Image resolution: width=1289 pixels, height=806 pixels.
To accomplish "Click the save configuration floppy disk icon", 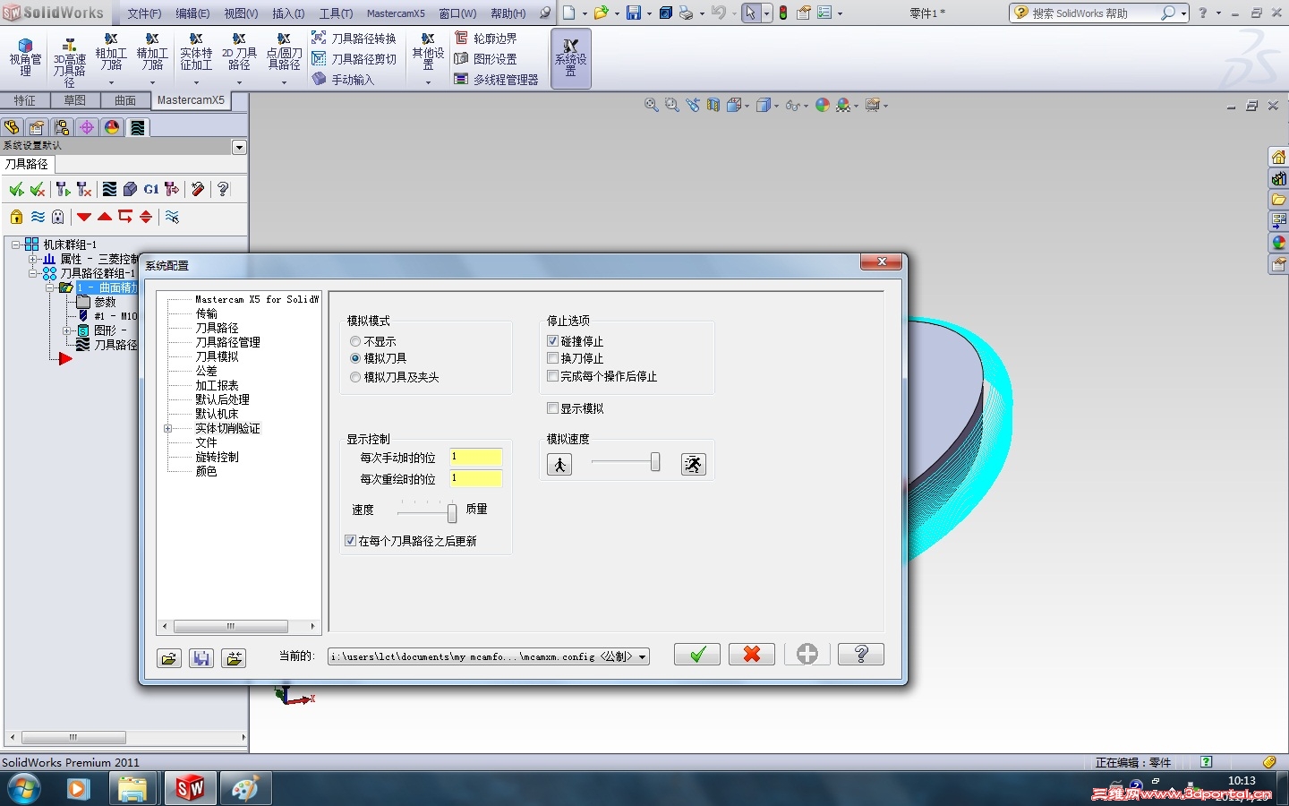I will 201,658.
